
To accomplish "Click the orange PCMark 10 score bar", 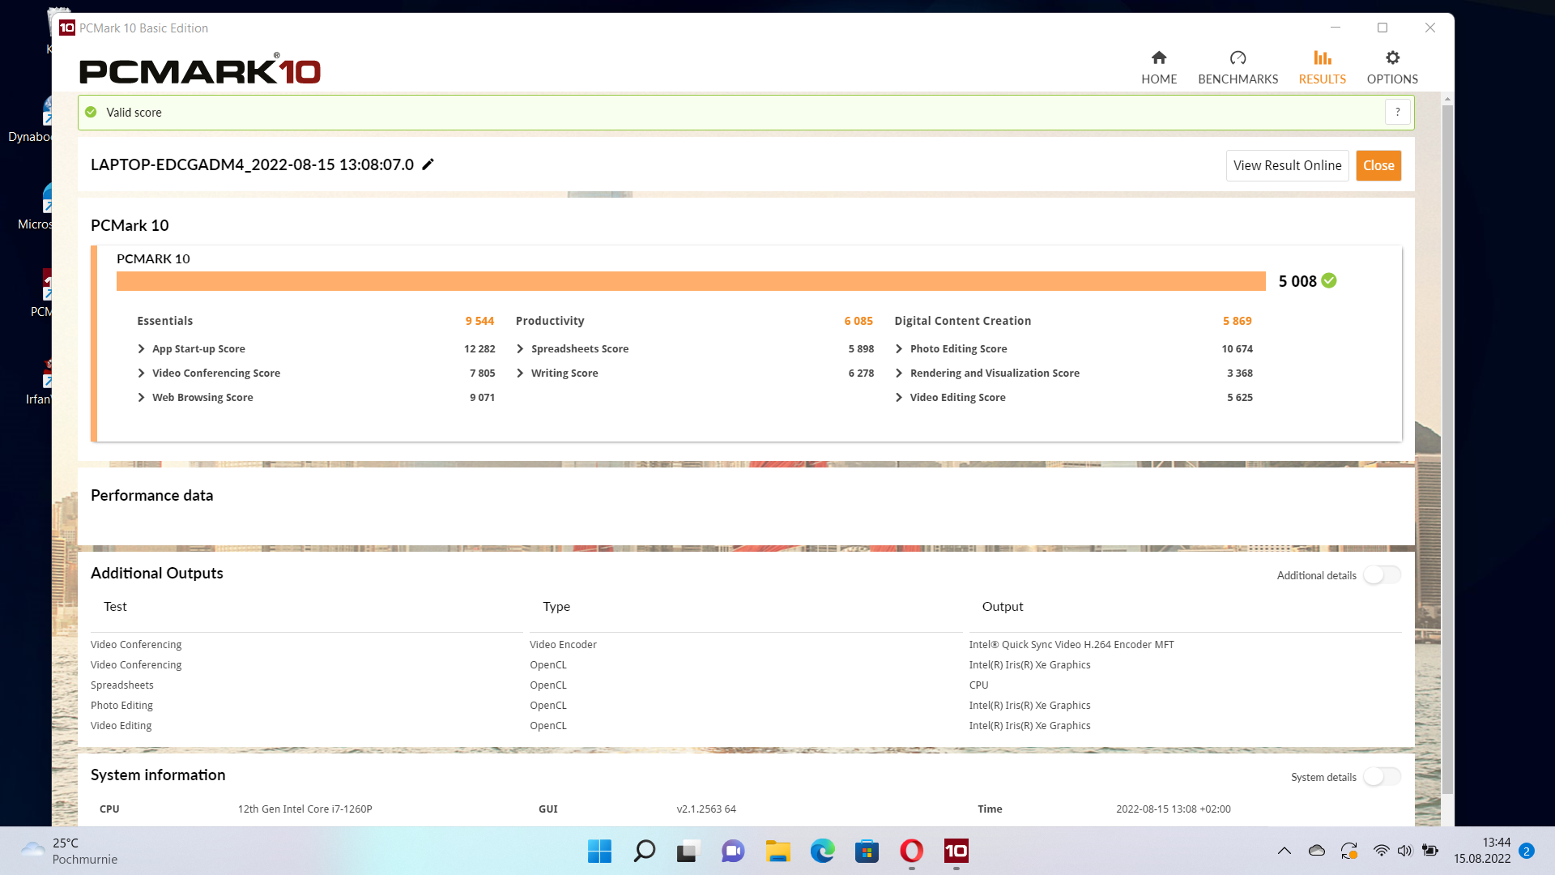I will [x=691, y=280].
